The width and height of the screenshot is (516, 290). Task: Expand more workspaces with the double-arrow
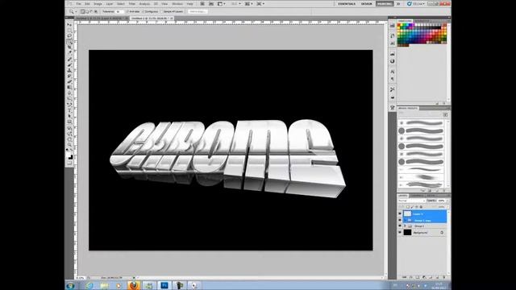398,3
